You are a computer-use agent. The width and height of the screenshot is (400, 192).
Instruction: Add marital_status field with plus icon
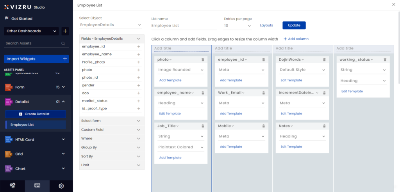click(139, 101)
